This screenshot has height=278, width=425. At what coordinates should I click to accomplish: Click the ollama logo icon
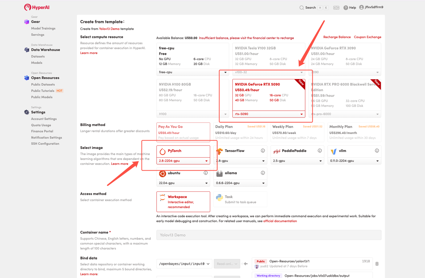pos(219,173)
